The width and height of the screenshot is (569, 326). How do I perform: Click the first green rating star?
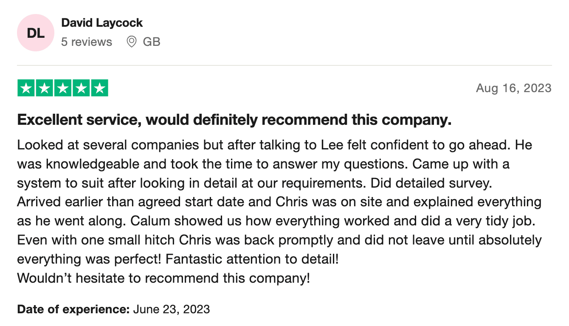[26, 88]
